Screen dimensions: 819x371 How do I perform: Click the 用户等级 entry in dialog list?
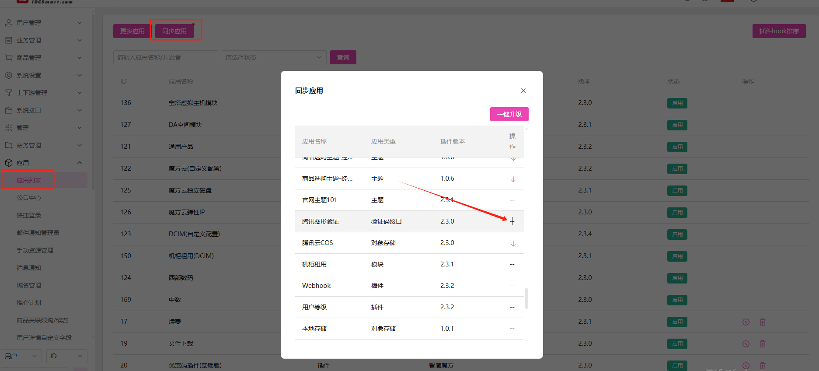pyautogui.click(x=314, y=307)
